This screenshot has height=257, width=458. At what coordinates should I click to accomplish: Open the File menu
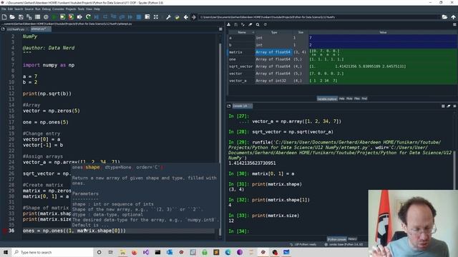pos(4,9)
